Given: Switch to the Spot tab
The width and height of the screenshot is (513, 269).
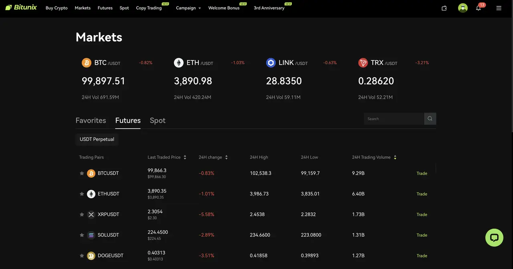Looking at the screenshot, I should point(157,120).
